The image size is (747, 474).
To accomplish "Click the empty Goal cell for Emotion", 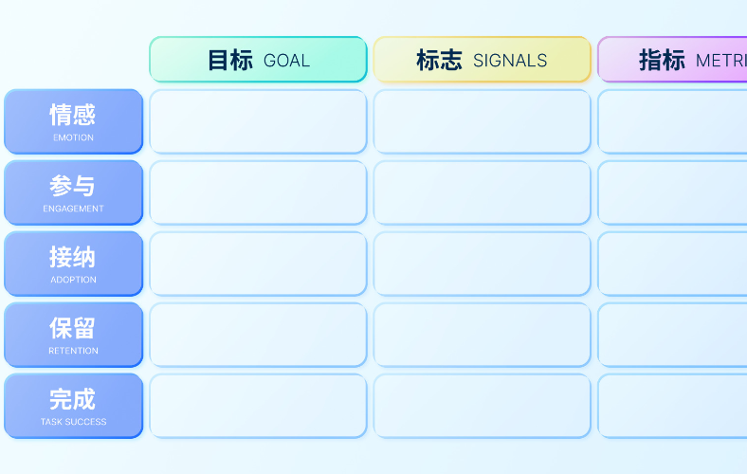I will [258, 121].
